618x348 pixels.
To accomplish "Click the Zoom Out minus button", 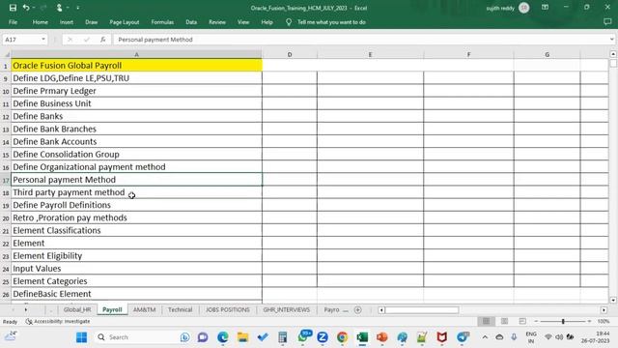I will tap(536, 321).
